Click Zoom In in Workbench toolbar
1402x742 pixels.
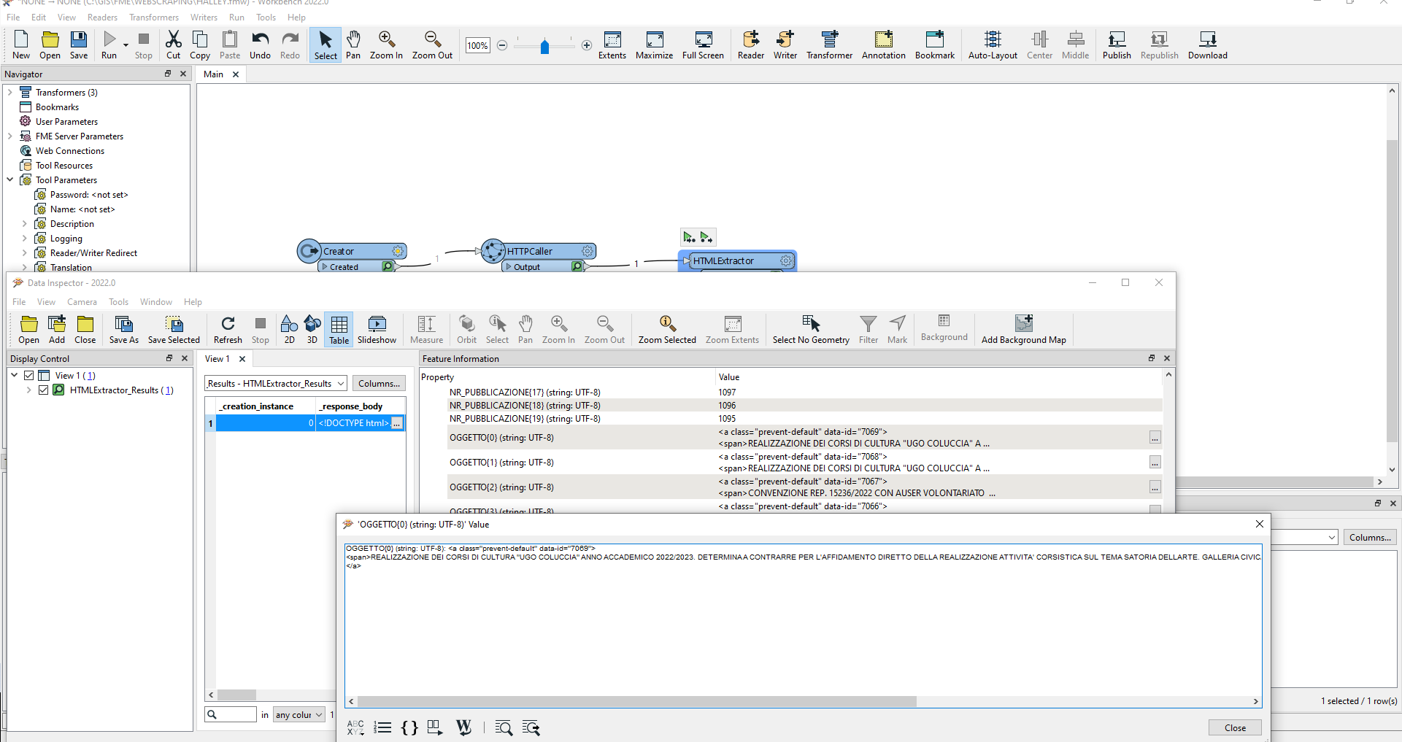386,45
